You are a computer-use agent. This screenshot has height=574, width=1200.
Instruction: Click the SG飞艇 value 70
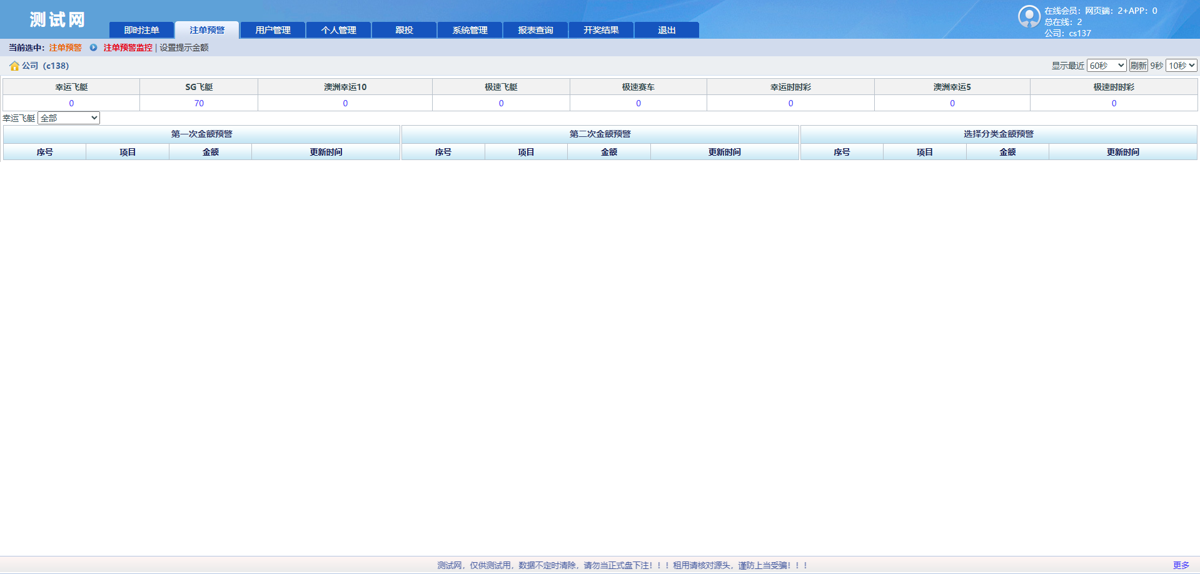click(199, 103)
